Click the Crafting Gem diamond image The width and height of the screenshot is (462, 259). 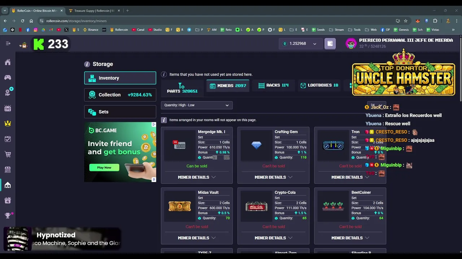[x=256, y=145]
